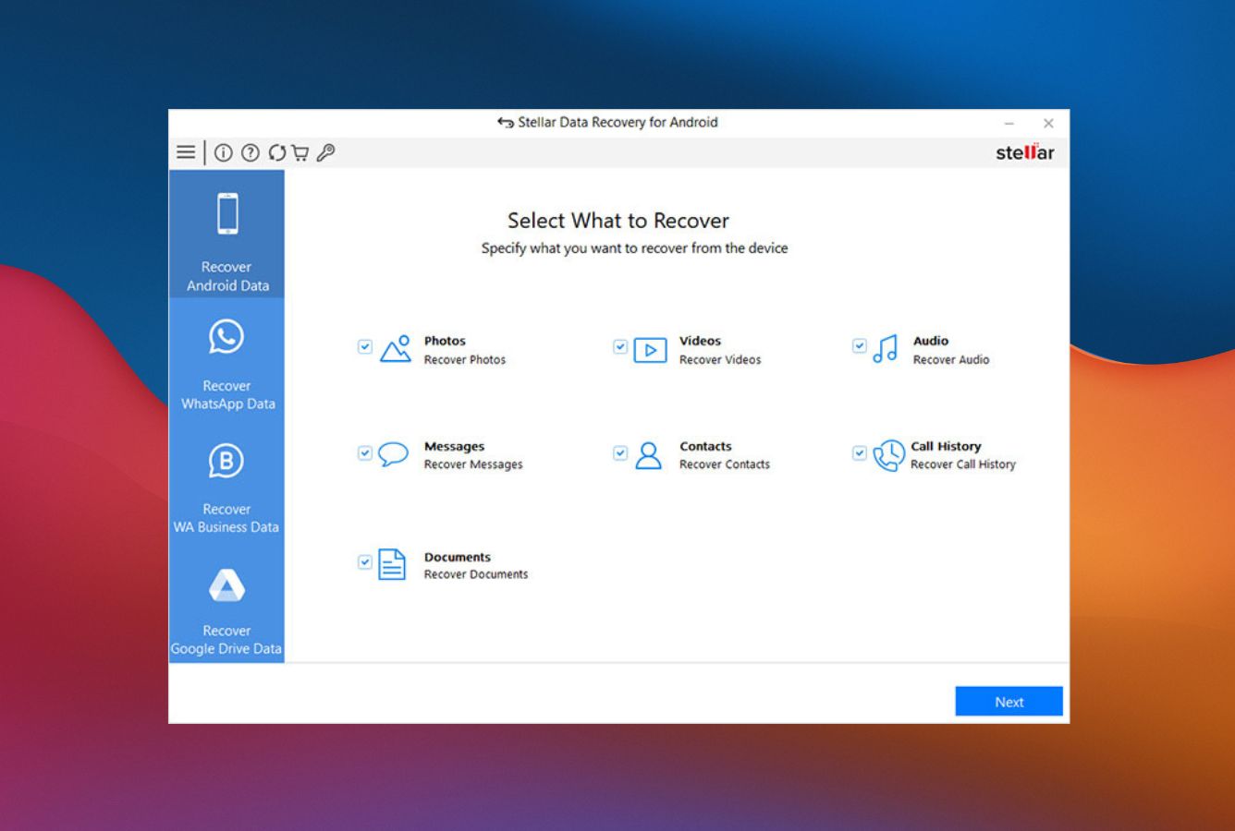Screen dimensions: 1235x831
Task: Minimize the Stellar Data Recovery window
Action: pyautogui.click(x=1009, y=124)
